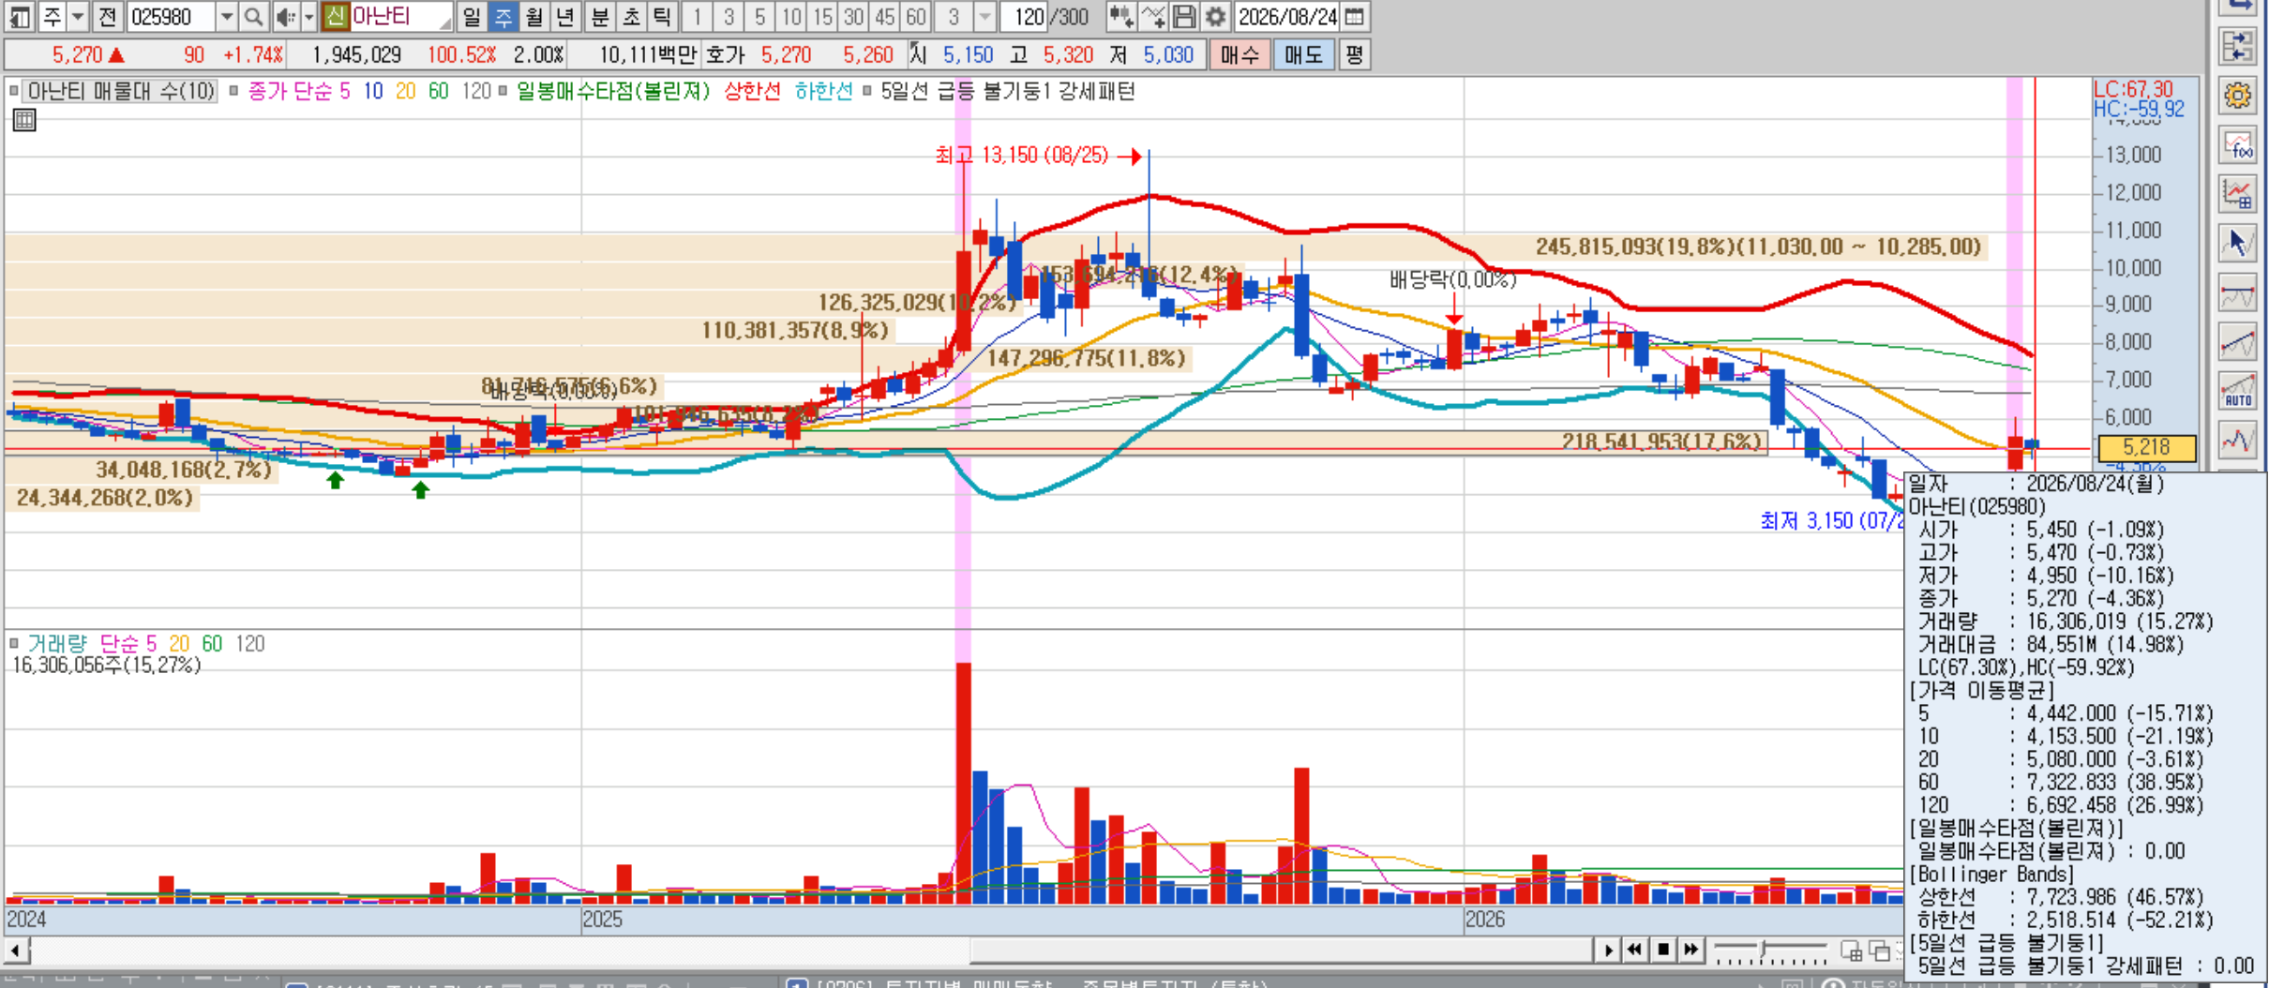Image resolution: width=2269 pixels, height=988 pixels.
Task: Switch to the weekly (주) chart period
Action: [x=503, y=17]
